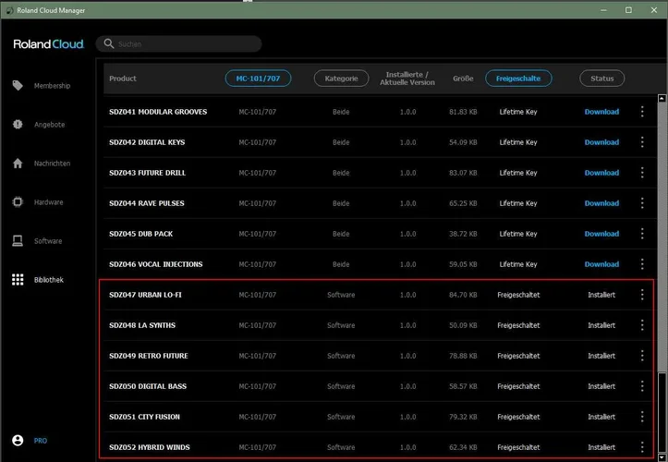Click the search magnifier icon
This screenshot has width=668, height=462.
[x=109, y=44]
